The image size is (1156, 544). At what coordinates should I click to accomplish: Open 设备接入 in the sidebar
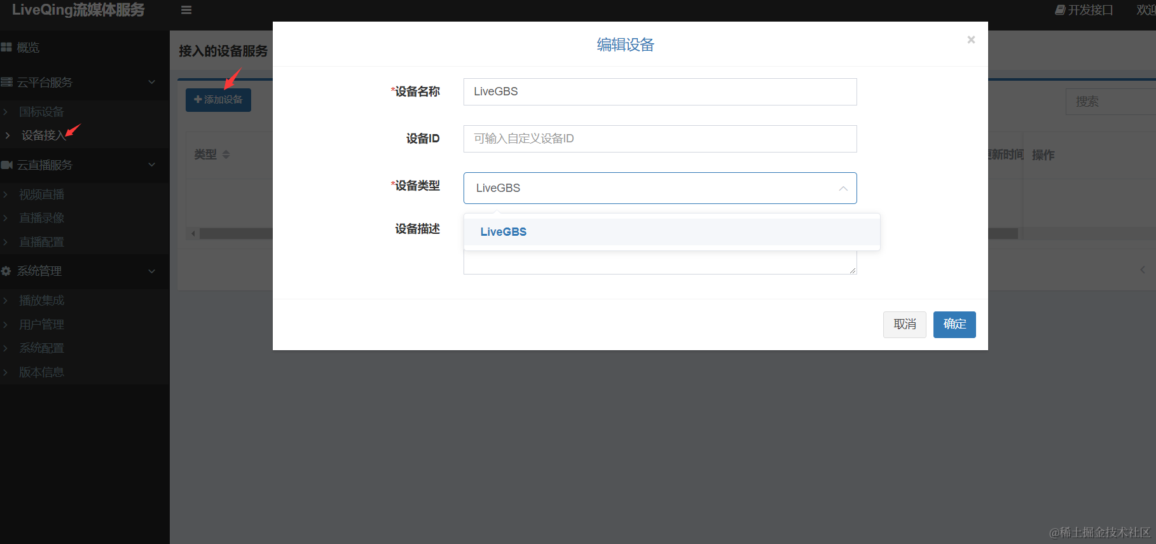coord(85,135)
